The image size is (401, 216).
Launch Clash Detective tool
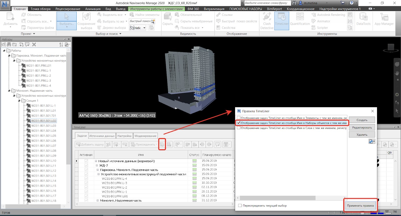(267, 21)
